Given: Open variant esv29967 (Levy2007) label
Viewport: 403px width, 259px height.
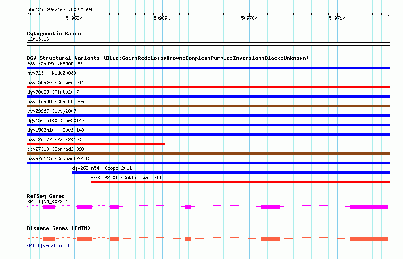Looking at the screenshot, I should point(53,111).
